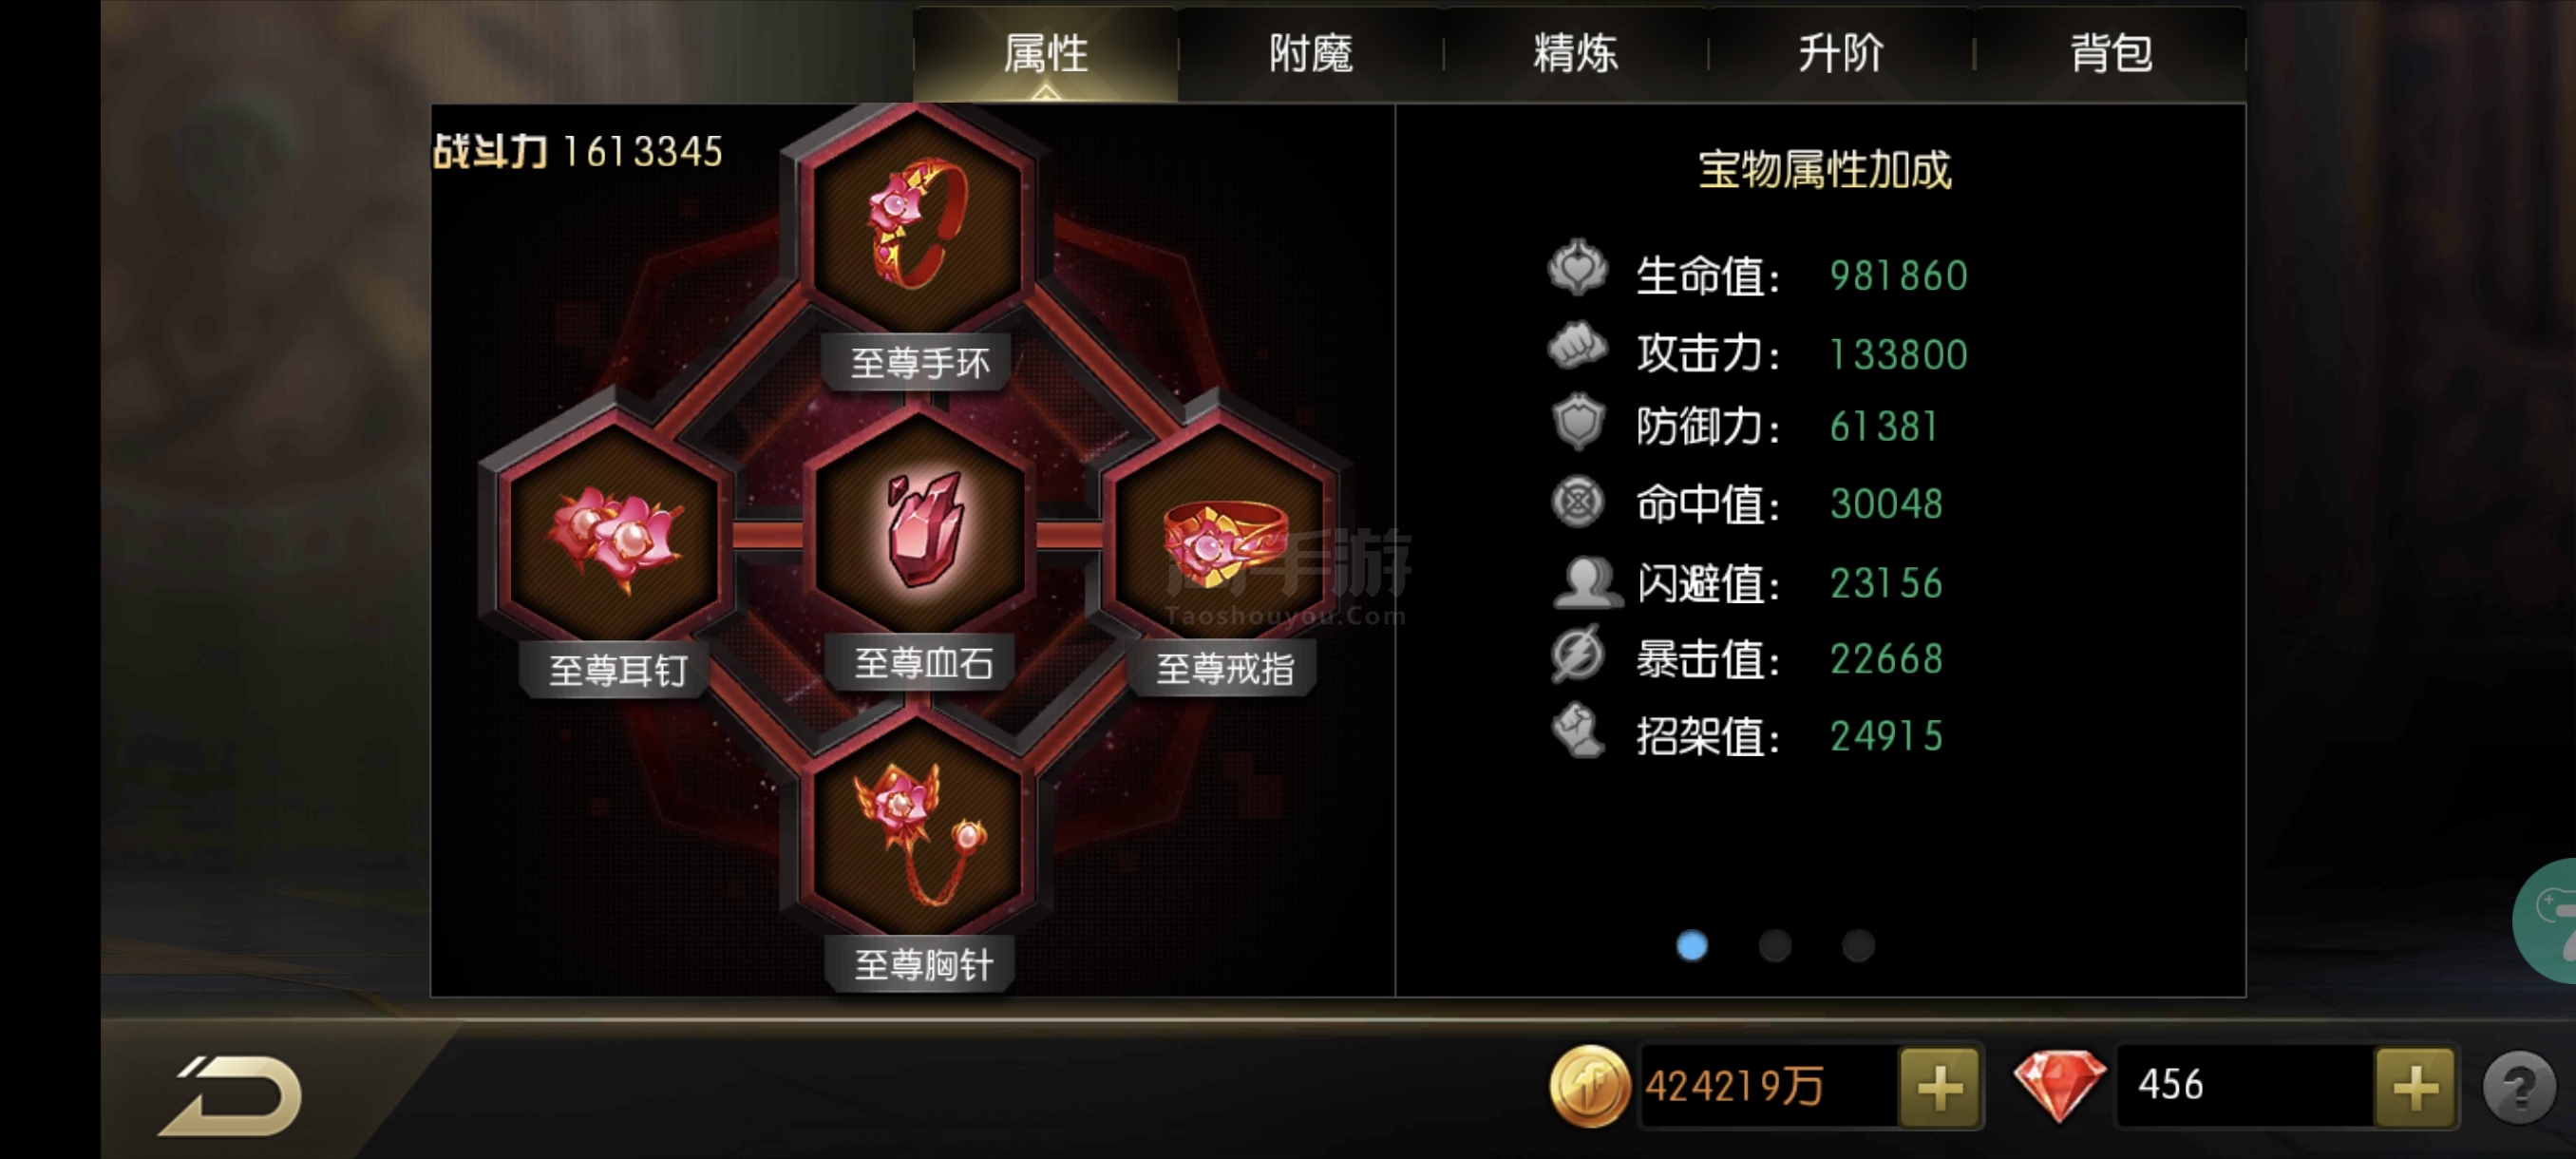Add more gold coins with plus button
Screen dimensions: 2576x1159
(1939, 1087)
